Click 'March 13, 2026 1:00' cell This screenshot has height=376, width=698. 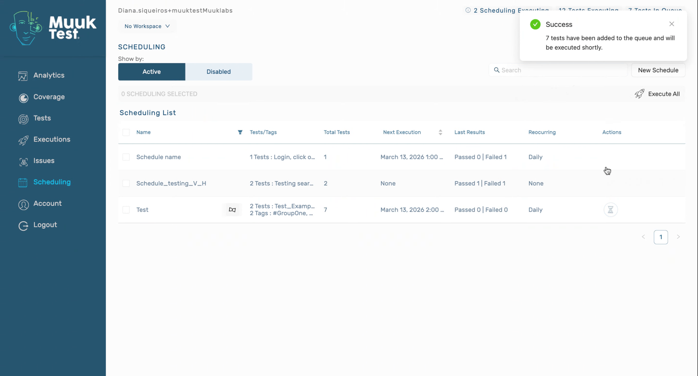[x=412, y=157]
